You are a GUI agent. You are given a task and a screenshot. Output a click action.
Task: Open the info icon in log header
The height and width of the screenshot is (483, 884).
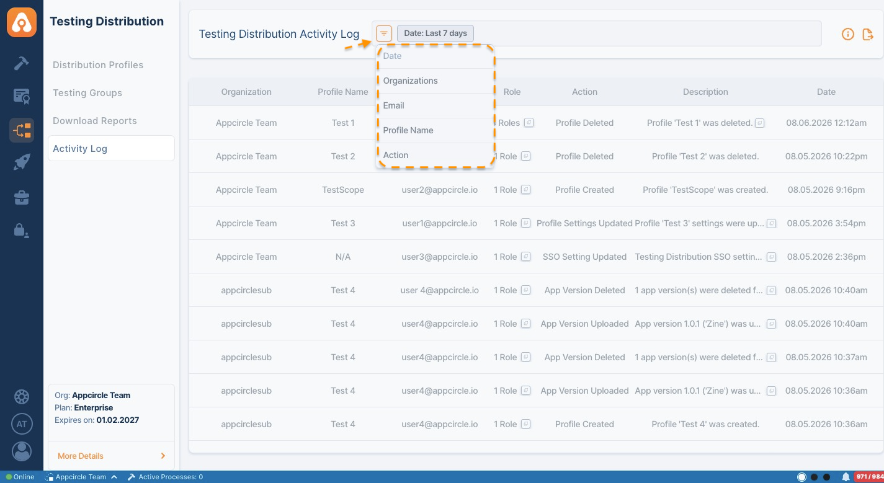(x=848, y=34)
